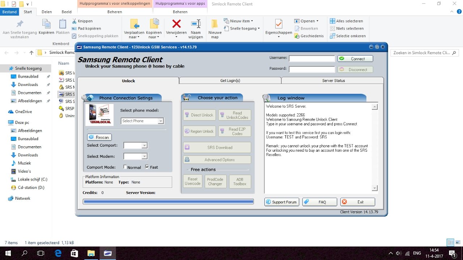Open the FAQ button

click(320, 202)
